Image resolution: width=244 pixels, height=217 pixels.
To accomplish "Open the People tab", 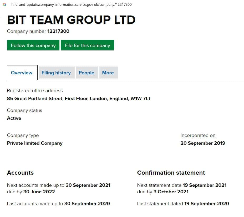I will [86, 73].
